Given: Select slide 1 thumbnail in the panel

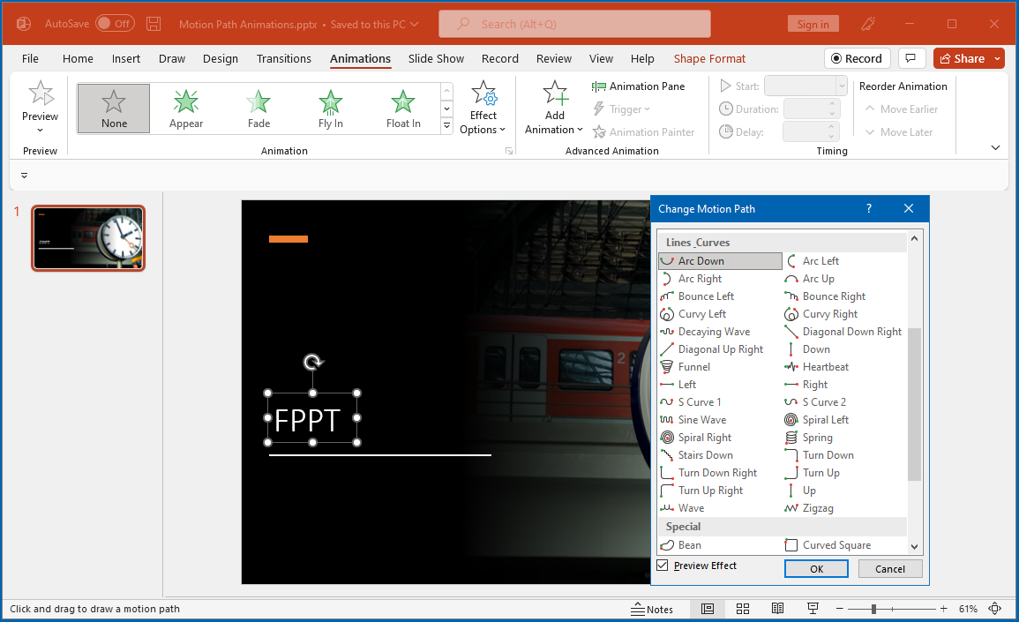Looking at the screenshot, I should 88,238.
